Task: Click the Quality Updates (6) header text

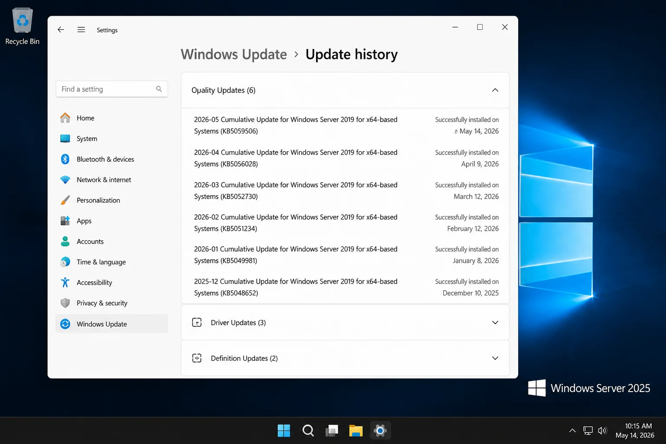Action: coord(223,90)
